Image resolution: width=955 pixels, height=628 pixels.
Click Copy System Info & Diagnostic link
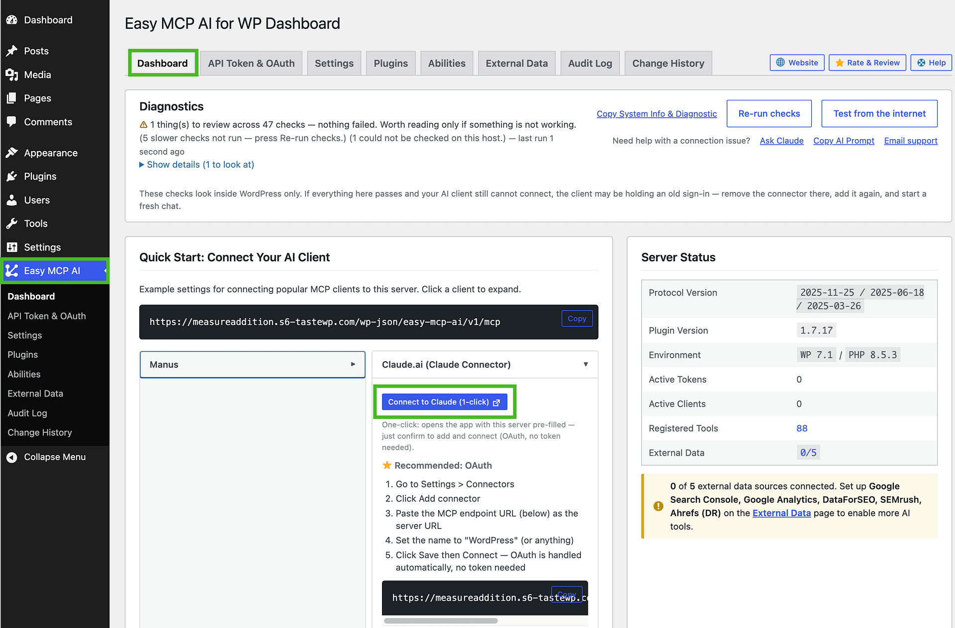(657, 114)
